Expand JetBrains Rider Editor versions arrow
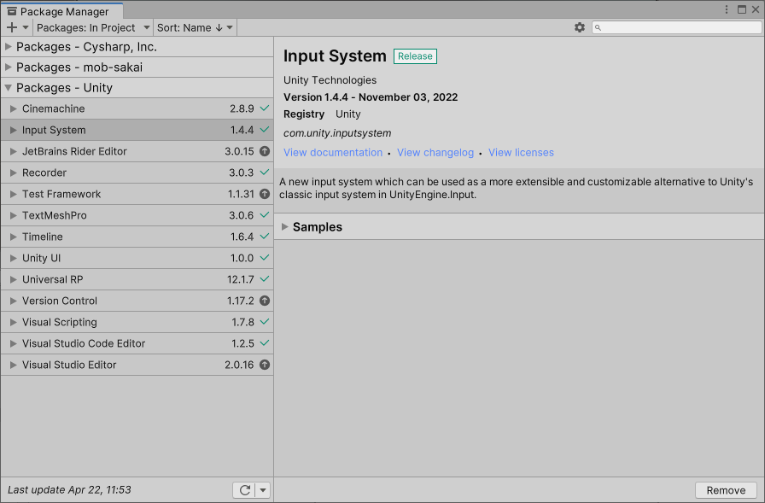The image size is (765, 503). point(13,152)
